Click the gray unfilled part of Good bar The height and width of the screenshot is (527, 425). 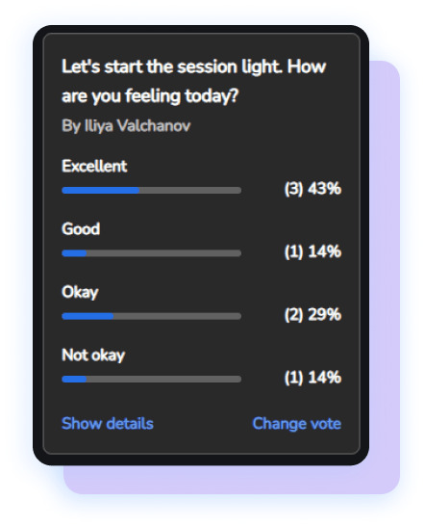[164, 253]
